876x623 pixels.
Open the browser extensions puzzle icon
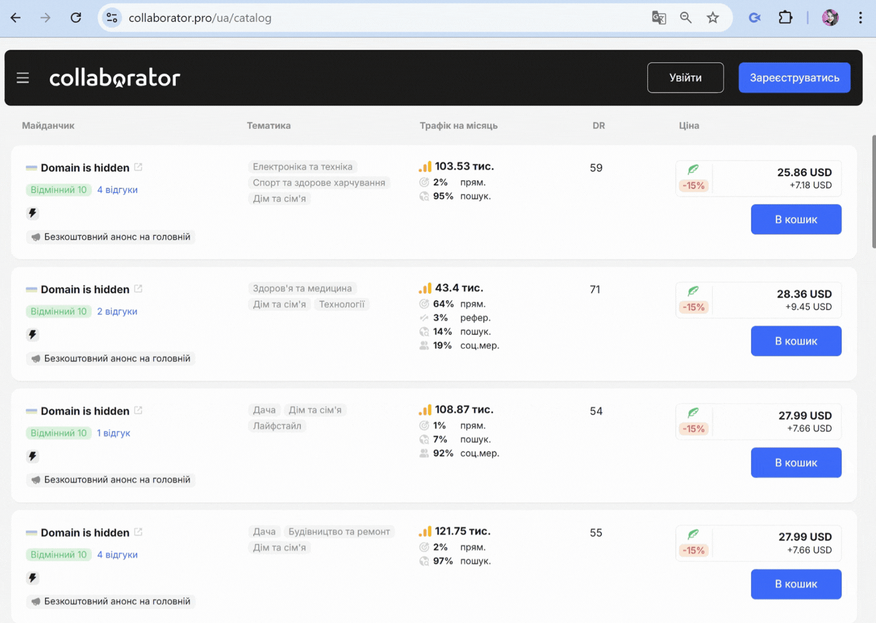point(785,18)
